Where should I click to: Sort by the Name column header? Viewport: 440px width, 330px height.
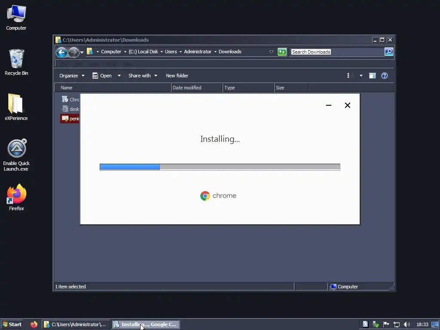pyautogui.click(x=113, y=88)
